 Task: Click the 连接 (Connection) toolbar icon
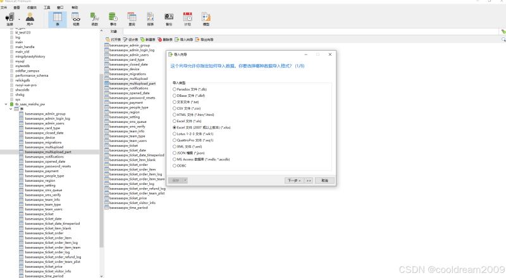9,19
